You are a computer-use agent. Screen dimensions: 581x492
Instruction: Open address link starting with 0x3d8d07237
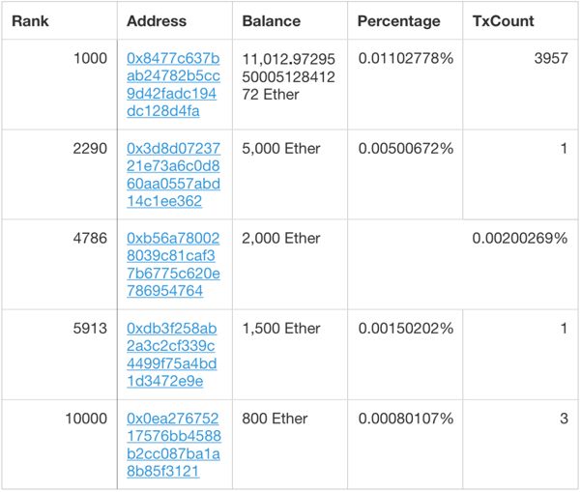(173, 175)
